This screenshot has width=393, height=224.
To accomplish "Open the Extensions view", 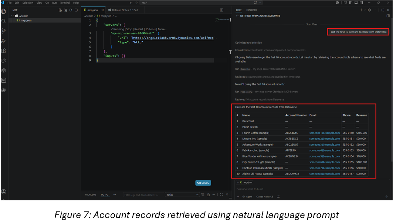I will tap(3, 51).
